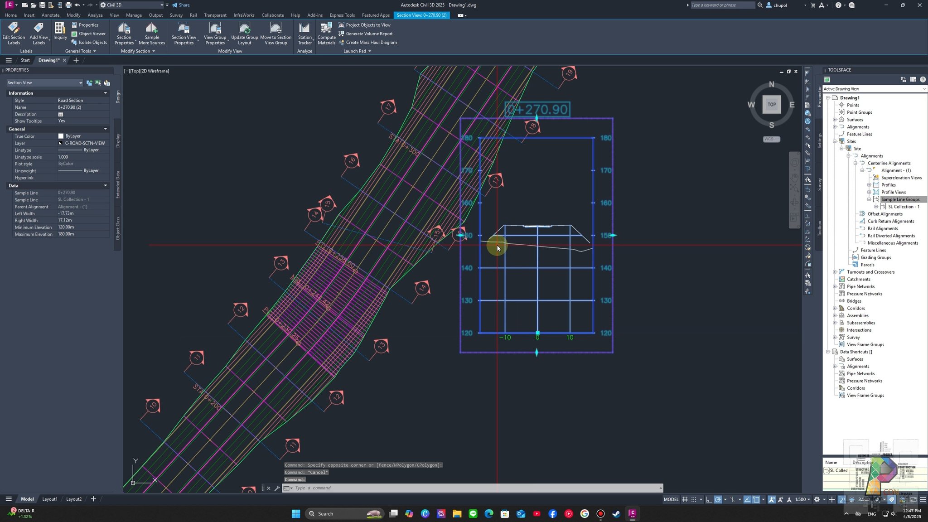Image resolution: width=928 pixels, height=522 pixels.
Task: Toggle polar tracking in status bar
Action: click(x=718, y=499)
